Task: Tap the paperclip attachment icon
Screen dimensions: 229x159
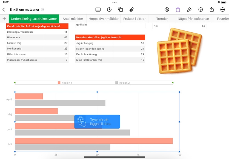Action: pos(131,10)
